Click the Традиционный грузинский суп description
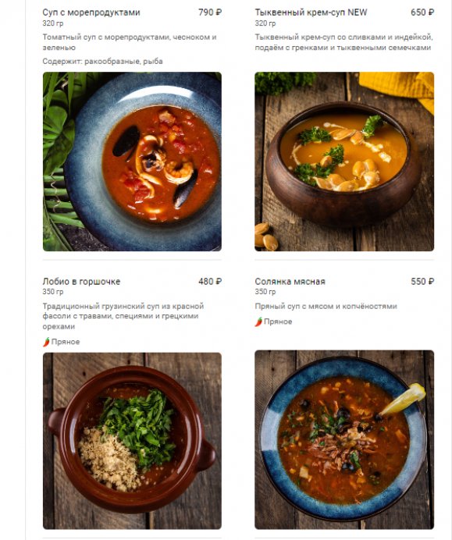Viewport: 452px width, 540px height. [123, 316]
